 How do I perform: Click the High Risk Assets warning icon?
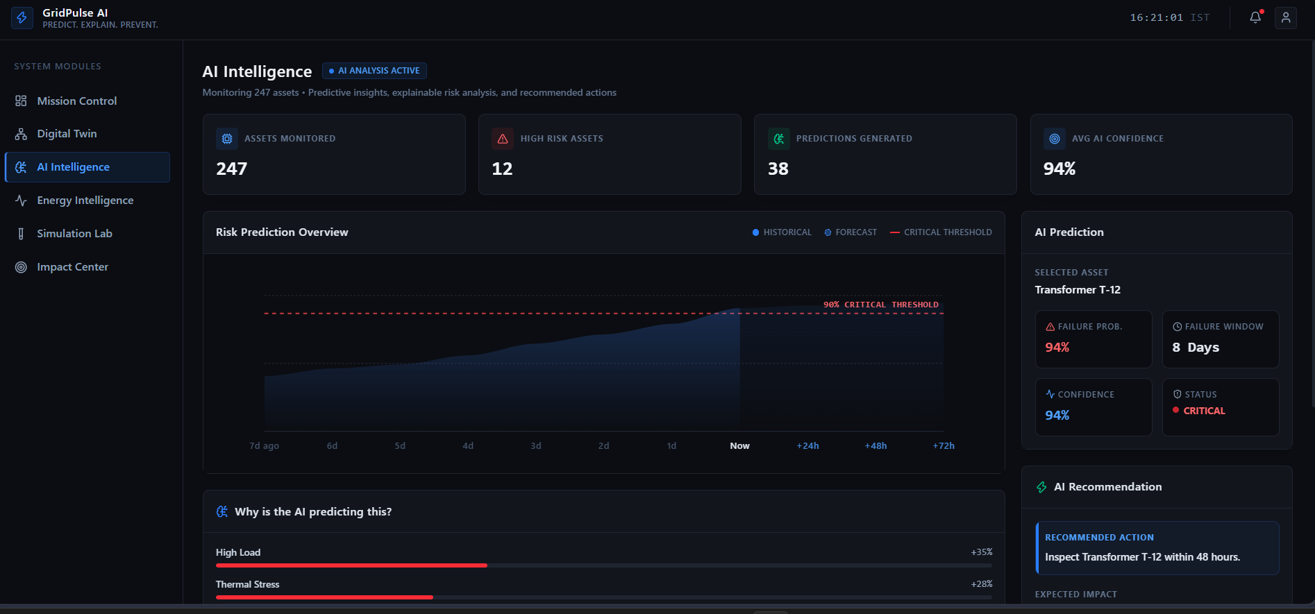(x=503, y=139)
